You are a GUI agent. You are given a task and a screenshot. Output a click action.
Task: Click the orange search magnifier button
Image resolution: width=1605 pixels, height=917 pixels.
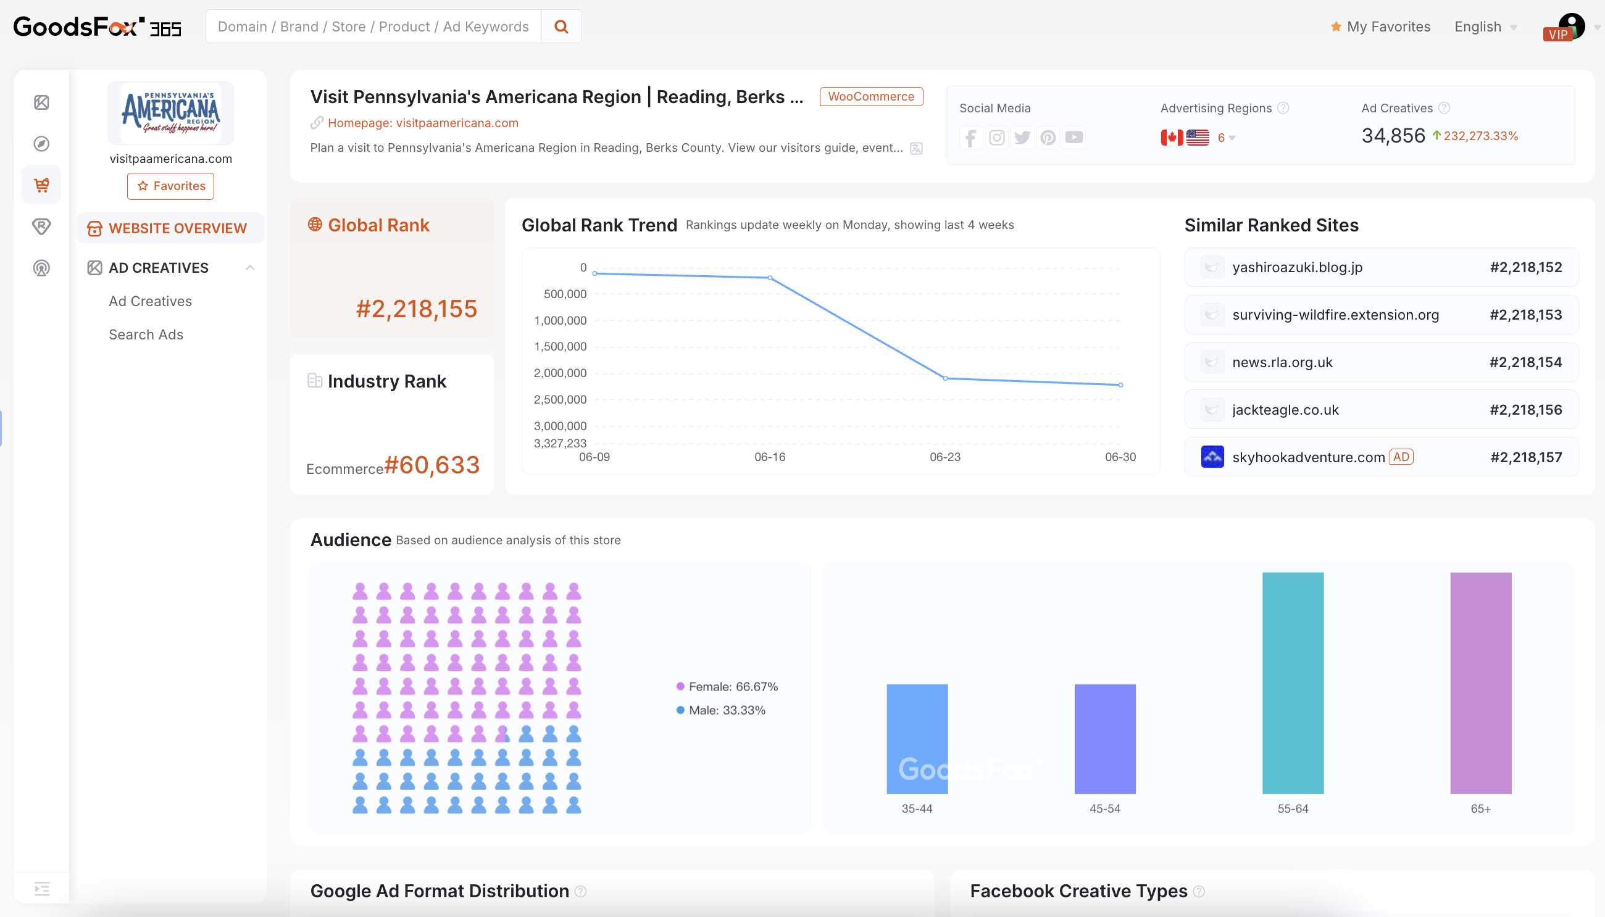(x=561, y=27)
